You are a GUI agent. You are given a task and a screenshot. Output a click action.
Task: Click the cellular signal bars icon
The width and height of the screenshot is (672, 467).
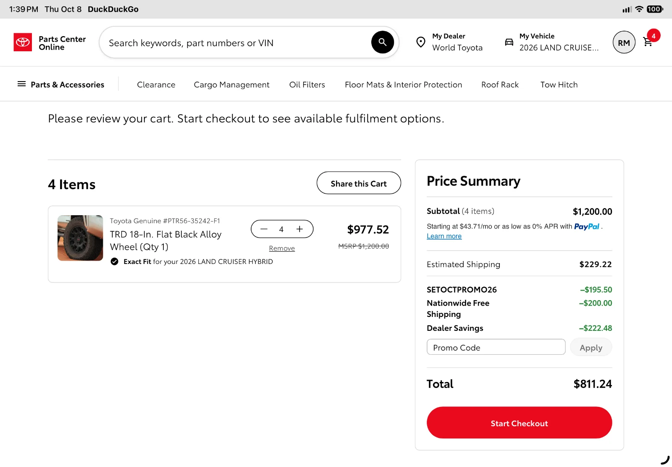[x=627, y=9]
